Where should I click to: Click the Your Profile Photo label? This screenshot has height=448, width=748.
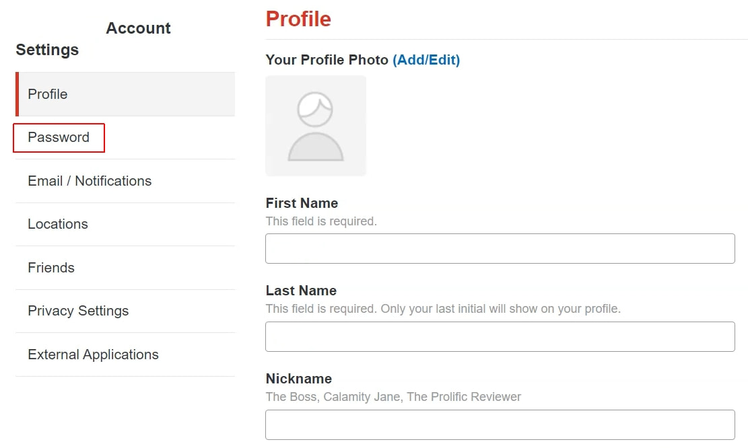[327, 60]
